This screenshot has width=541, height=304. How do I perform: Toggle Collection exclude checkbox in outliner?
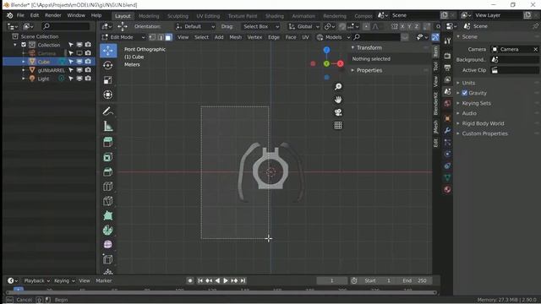(24, 45)
